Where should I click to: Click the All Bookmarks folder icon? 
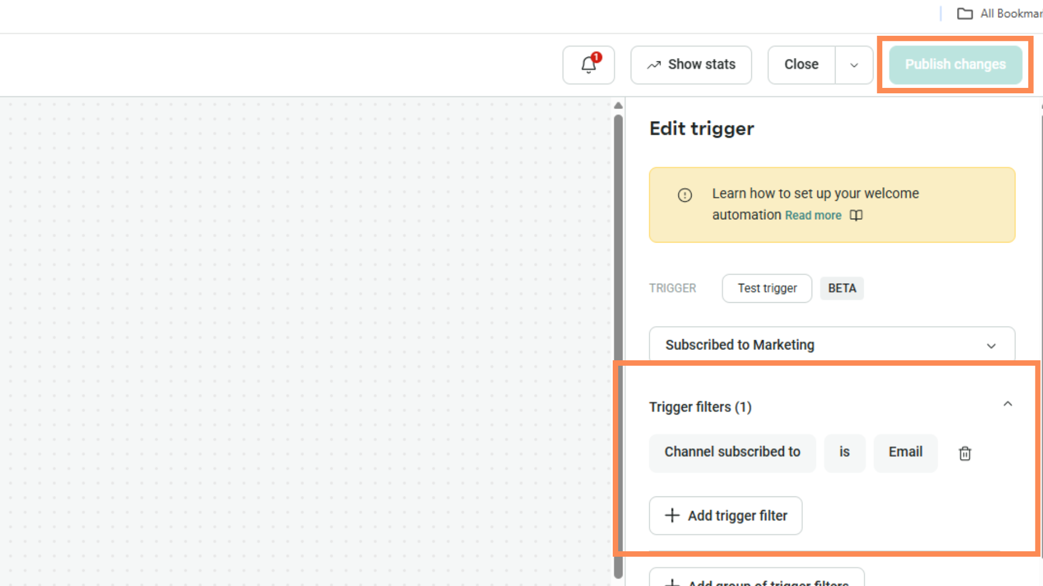pos(965,14)
